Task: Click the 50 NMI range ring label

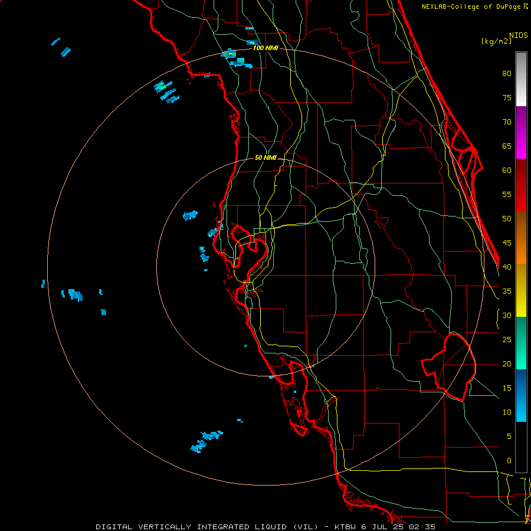Action: pos(265,158)
